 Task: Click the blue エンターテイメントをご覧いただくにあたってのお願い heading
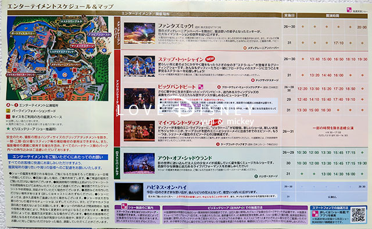tap(58, 157)
